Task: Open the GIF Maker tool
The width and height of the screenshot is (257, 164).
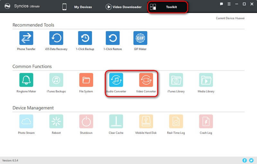Action: [x=140, y=38]
